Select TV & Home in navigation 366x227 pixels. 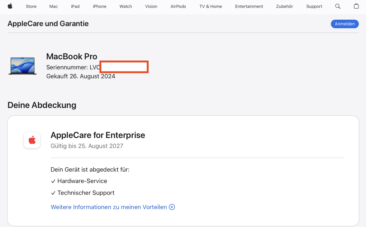[211, 6]
